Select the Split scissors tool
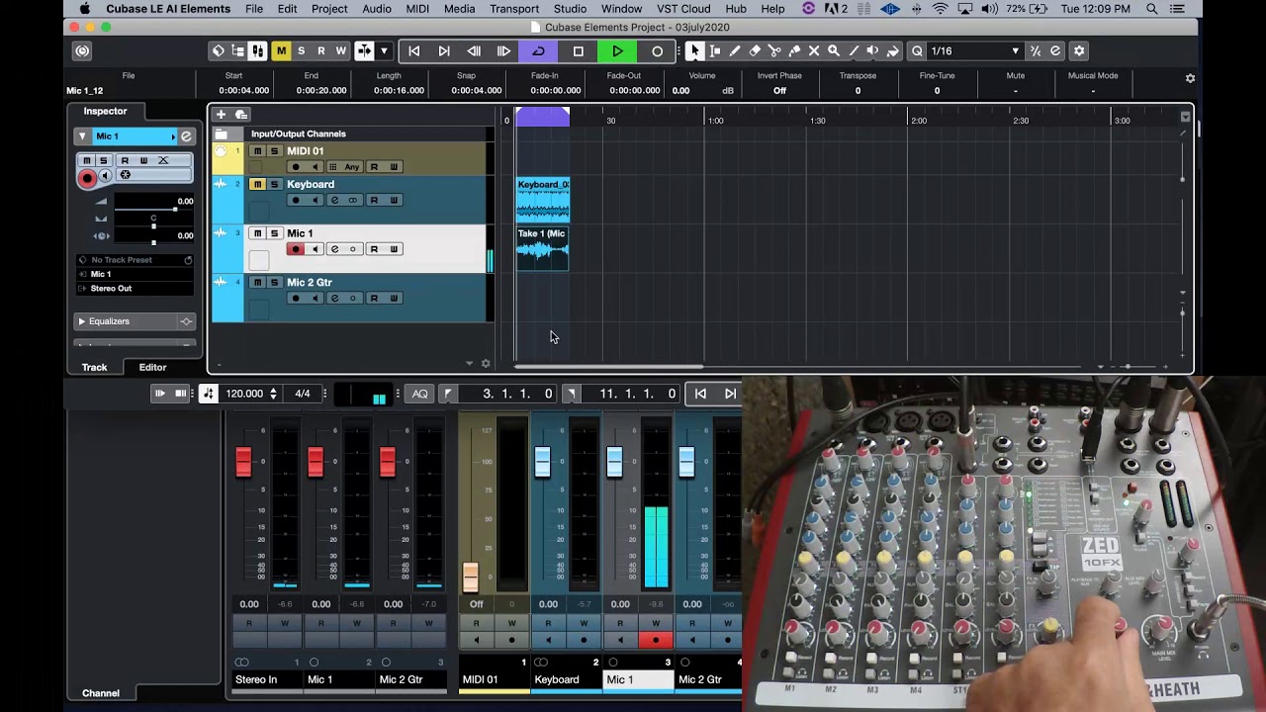This screenshot has height=712, width=1266. pyautogui.click(x=774, y=51)
